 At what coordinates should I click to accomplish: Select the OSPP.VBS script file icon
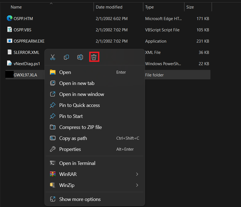[10, 29]
